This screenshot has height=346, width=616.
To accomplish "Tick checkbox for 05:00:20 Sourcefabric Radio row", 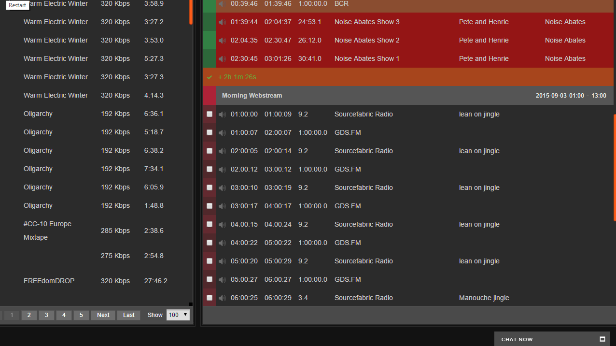I will pyautogui.click(x=210, y=261).
